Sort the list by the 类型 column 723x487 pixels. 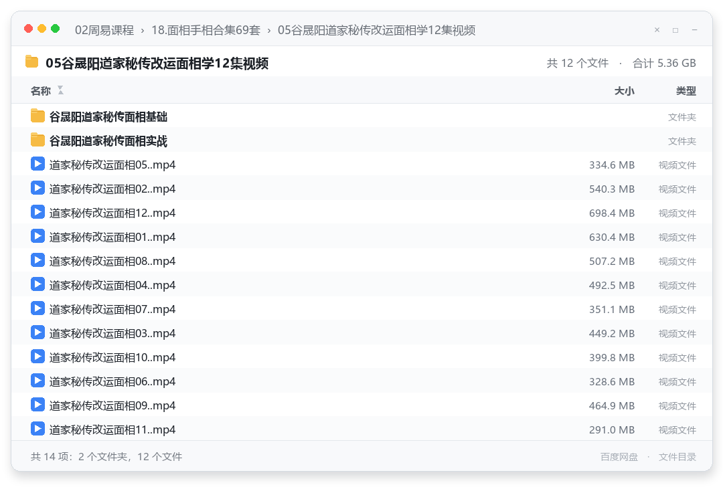click(x=686, y=91)
